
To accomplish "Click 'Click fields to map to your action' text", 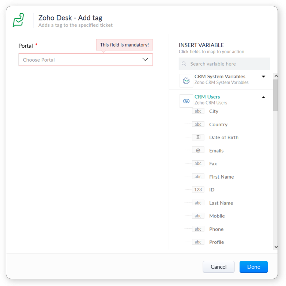I will [211, 52].
